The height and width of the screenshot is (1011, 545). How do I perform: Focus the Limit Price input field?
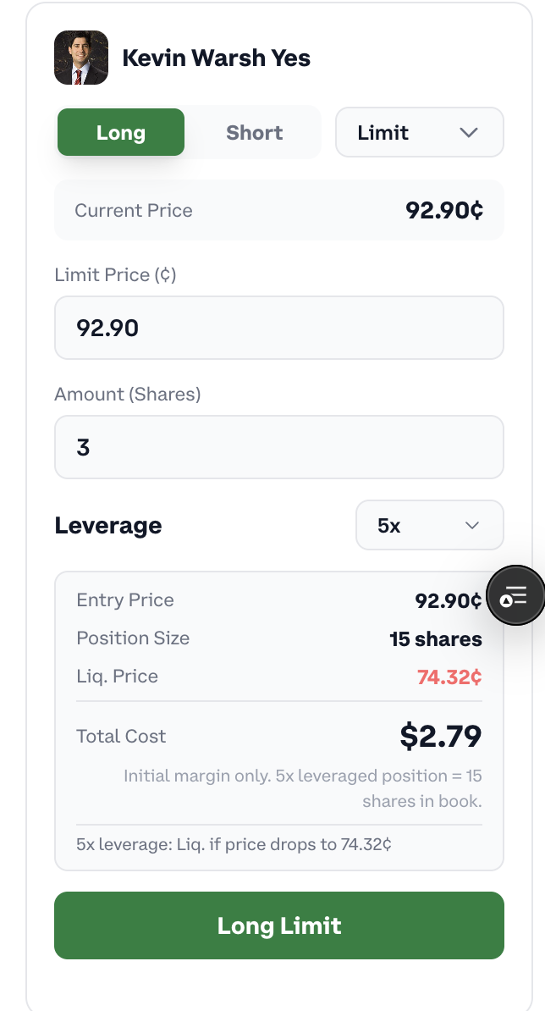coord(279,328)
